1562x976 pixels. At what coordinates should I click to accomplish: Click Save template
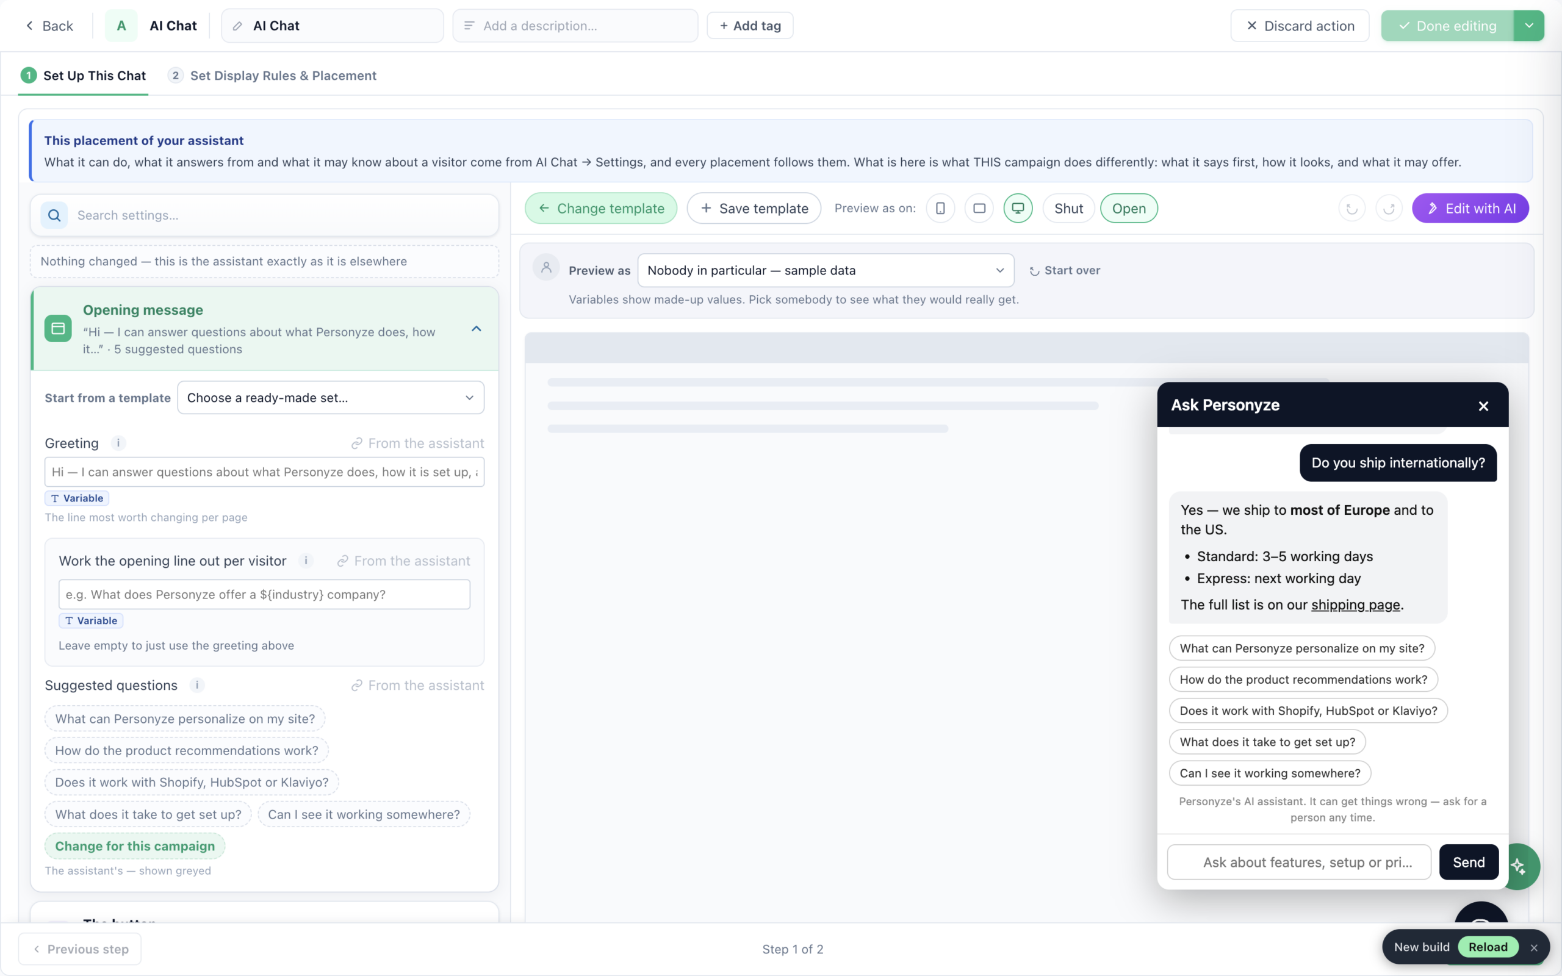[x=754, y=209]
